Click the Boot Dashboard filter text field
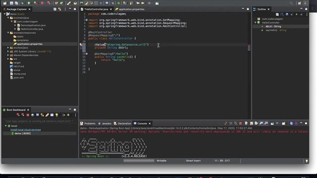Viewport: 317px width, 178px height. pyautogui.click(x=39, y=121)
